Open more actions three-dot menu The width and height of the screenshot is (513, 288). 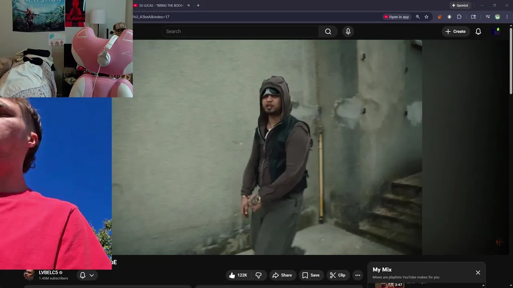357,275
